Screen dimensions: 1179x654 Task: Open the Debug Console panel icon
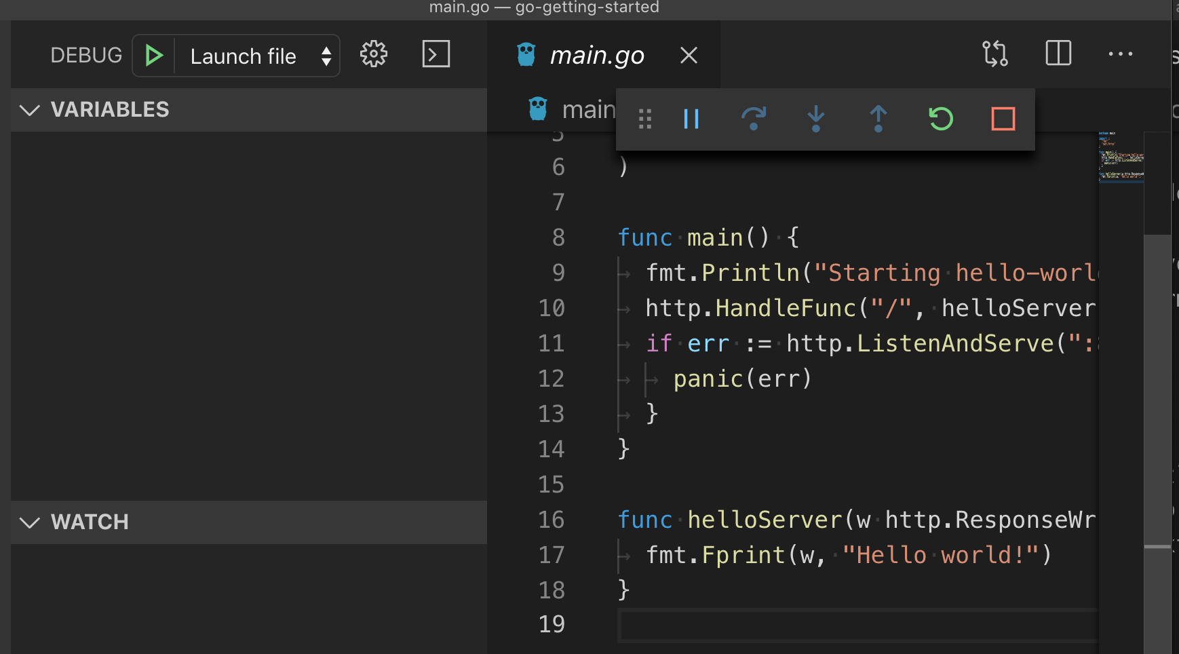pyautogui.click(x=436, y=54)
